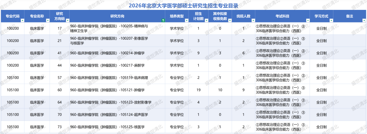Click the active green filter icon on 研究方向

[x=163, y=21]
